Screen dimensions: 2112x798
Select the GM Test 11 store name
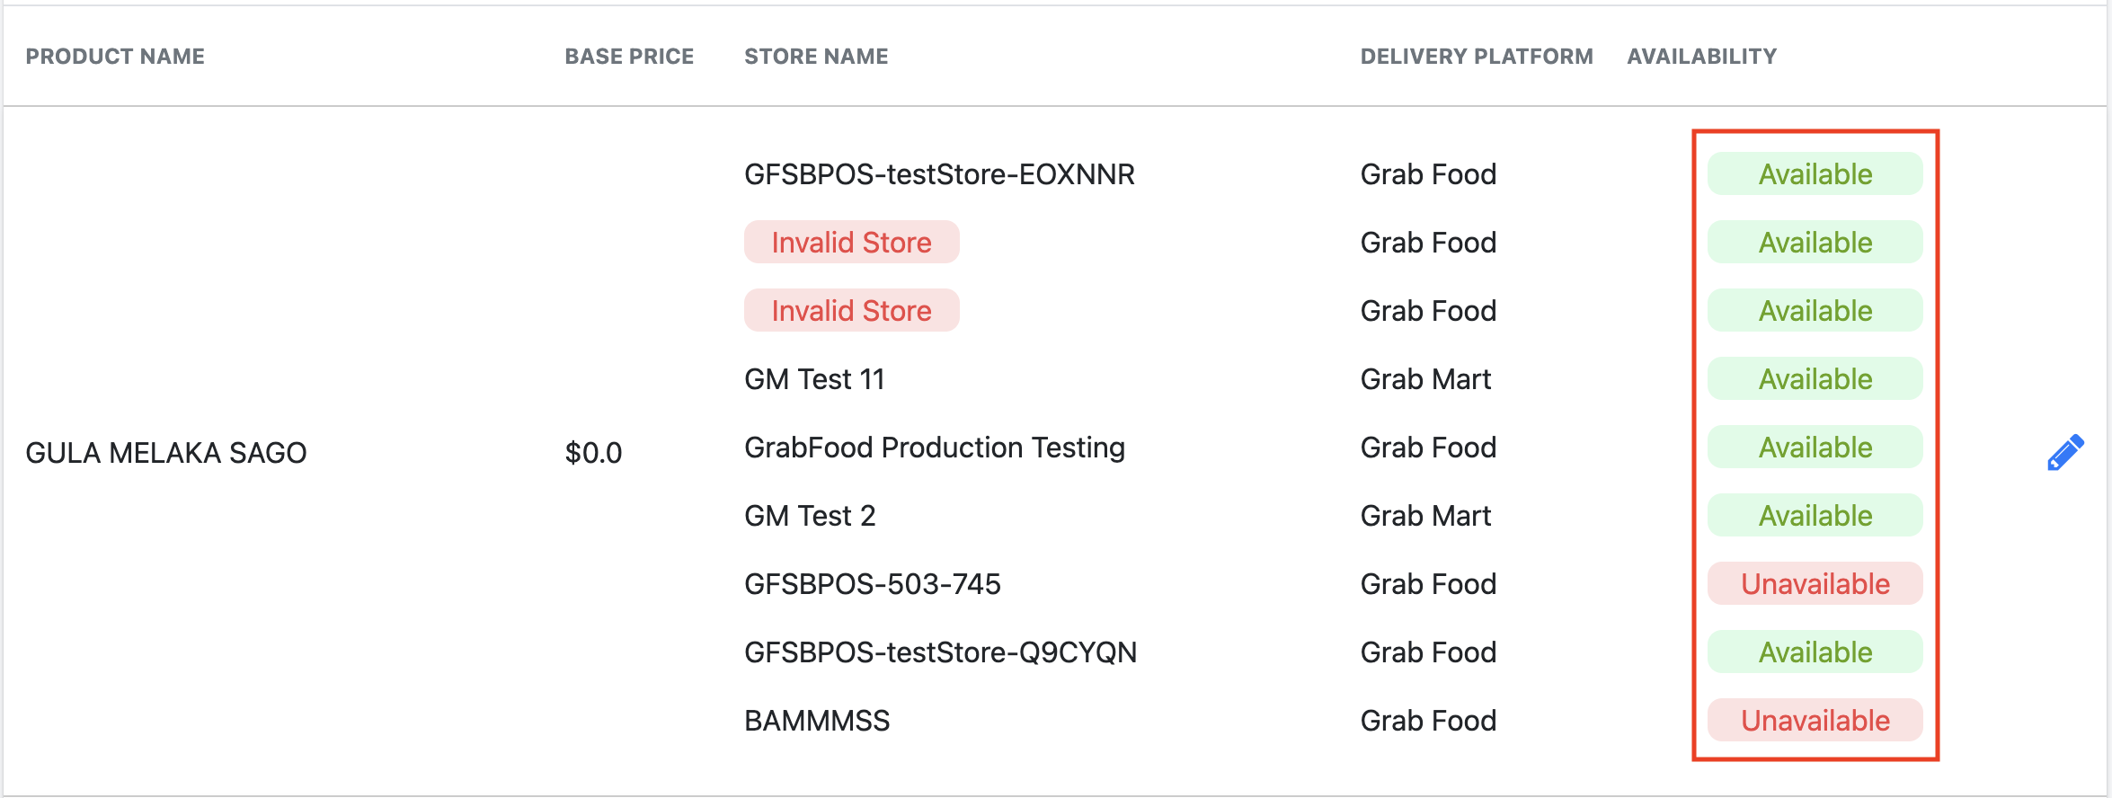(x=814, y=379)
